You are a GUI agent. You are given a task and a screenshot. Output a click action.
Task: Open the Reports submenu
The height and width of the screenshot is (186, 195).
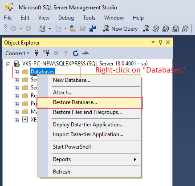[89, 159]
